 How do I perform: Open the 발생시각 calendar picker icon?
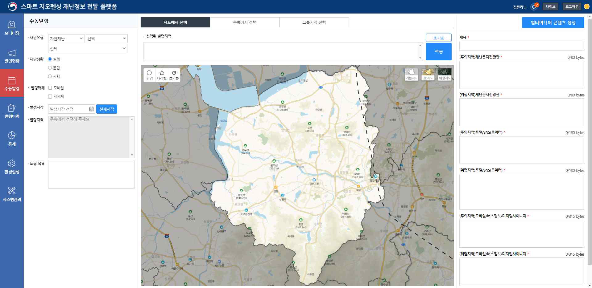pyautogui.click(x=92, y=109)
